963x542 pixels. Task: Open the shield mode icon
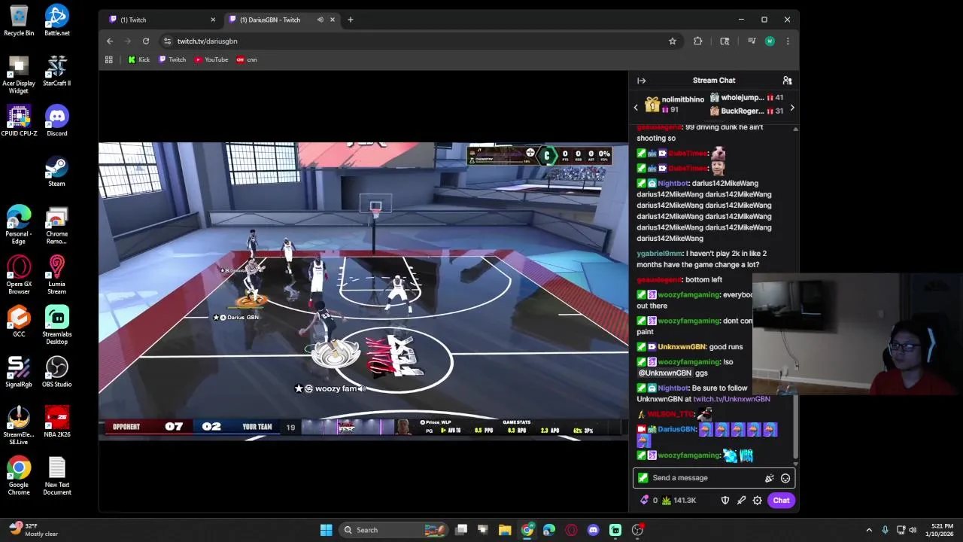click(725, 501)
